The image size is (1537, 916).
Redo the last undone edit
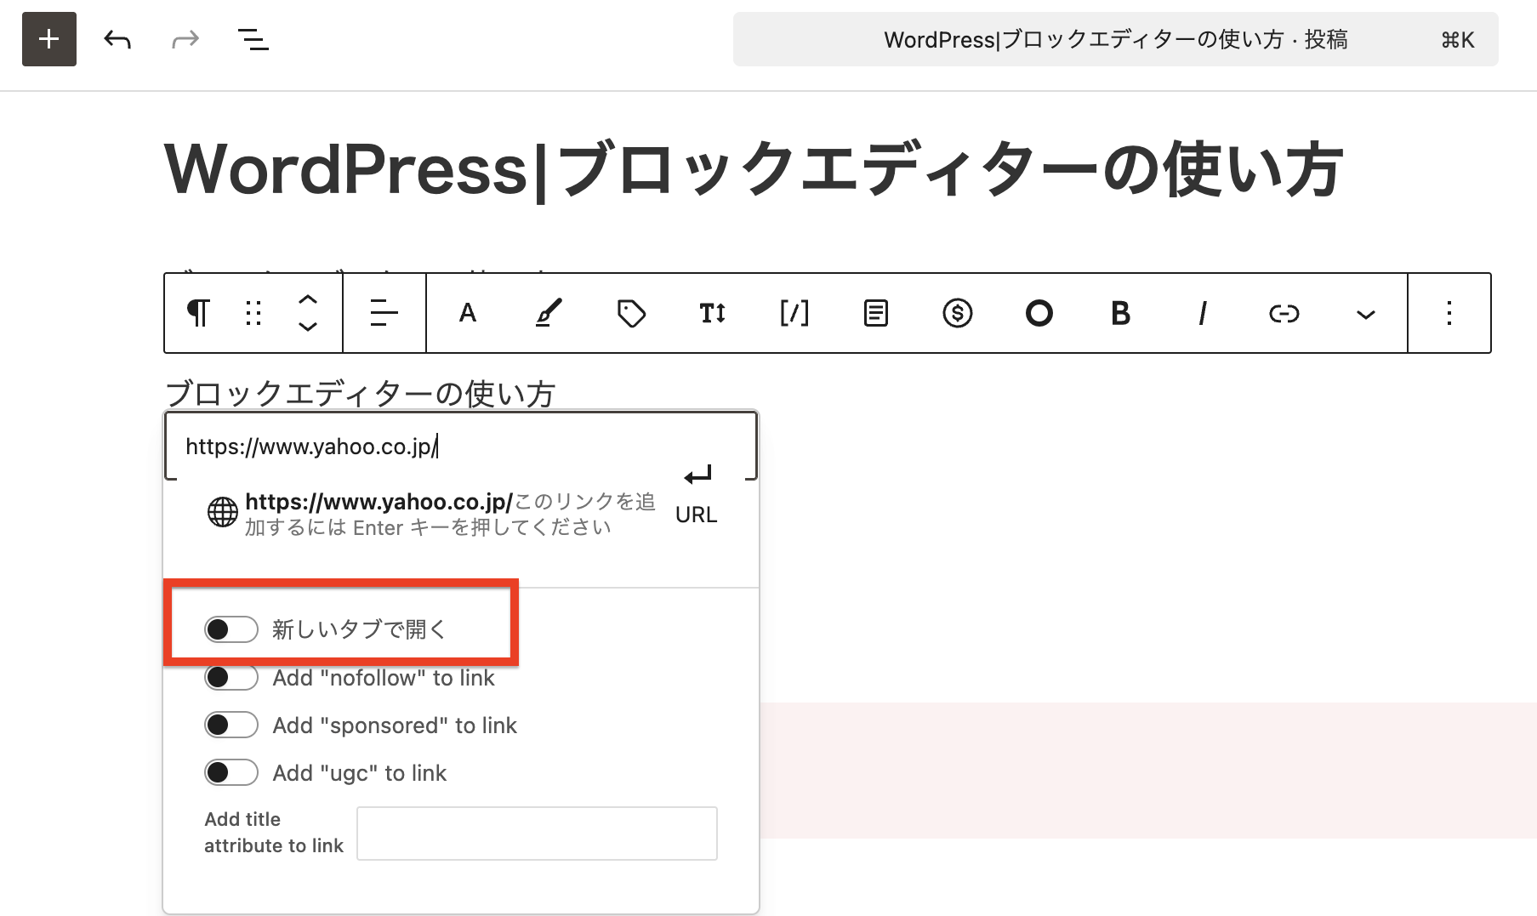[185, 39]
